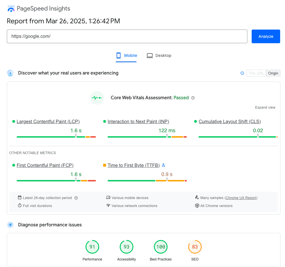Jump to Performance score 91 gauge
The width and height of the screenshot is (285, 267).
point(92,247)
